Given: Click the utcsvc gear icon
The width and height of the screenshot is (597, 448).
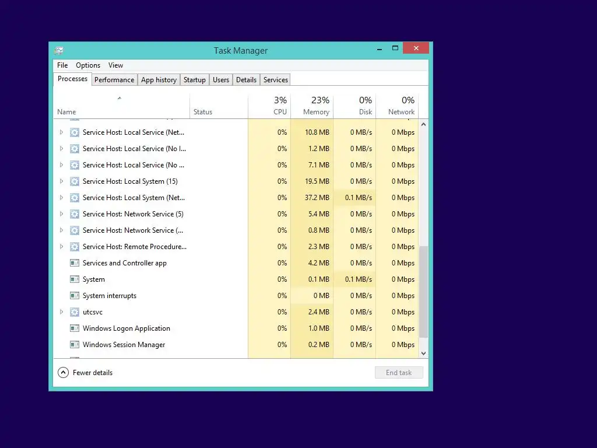Looking at the screenshot, I should pyautogui.click(x=75, y=312).
